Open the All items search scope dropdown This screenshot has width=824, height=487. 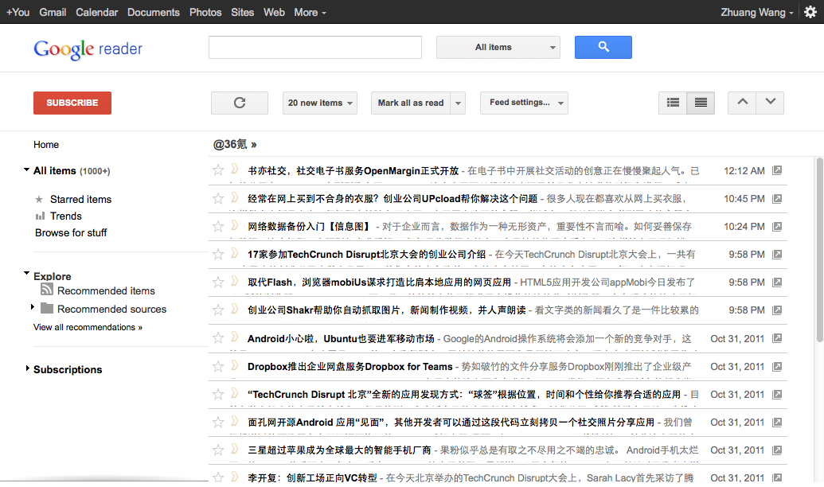tap(498, 47)
